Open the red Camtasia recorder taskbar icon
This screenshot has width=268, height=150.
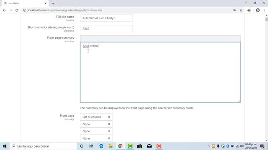[x=159, y=146]
